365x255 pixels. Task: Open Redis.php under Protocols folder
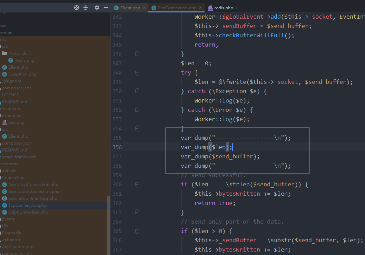(x=24, y=60)
